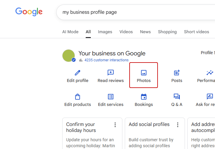This screenshot has width=215, height=149.
Task: Focus the search box with the query text
Action: click(135, 12)
